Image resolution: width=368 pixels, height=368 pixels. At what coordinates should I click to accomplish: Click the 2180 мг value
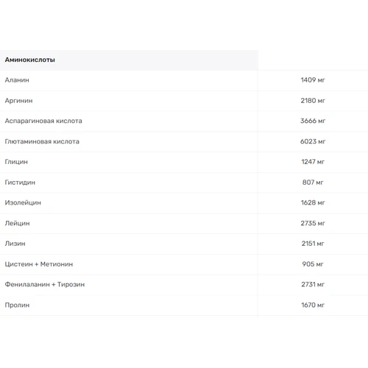click(313, 101)
